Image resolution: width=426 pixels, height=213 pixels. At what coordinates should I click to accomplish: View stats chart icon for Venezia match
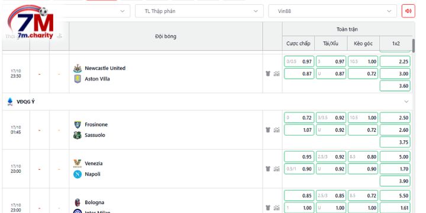[276, 169]
